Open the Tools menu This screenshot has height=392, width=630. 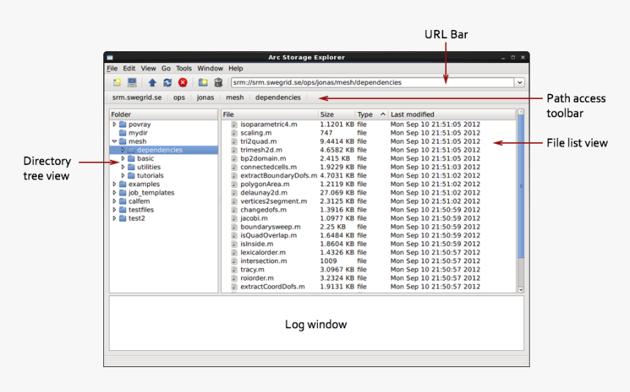(x=183, y=68)
